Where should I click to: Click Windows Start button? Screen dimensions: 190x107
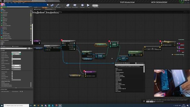[2, 106]
